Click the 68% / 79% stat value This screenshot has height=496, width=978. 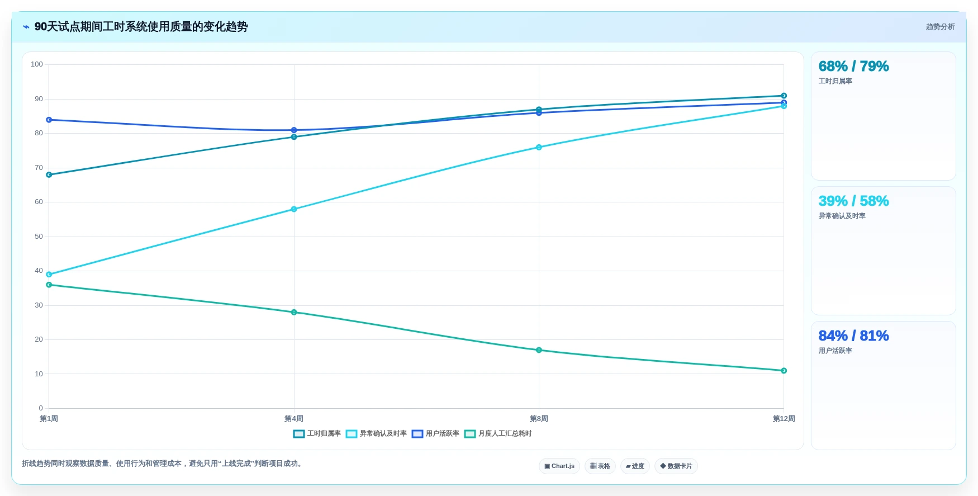point(853,67)
